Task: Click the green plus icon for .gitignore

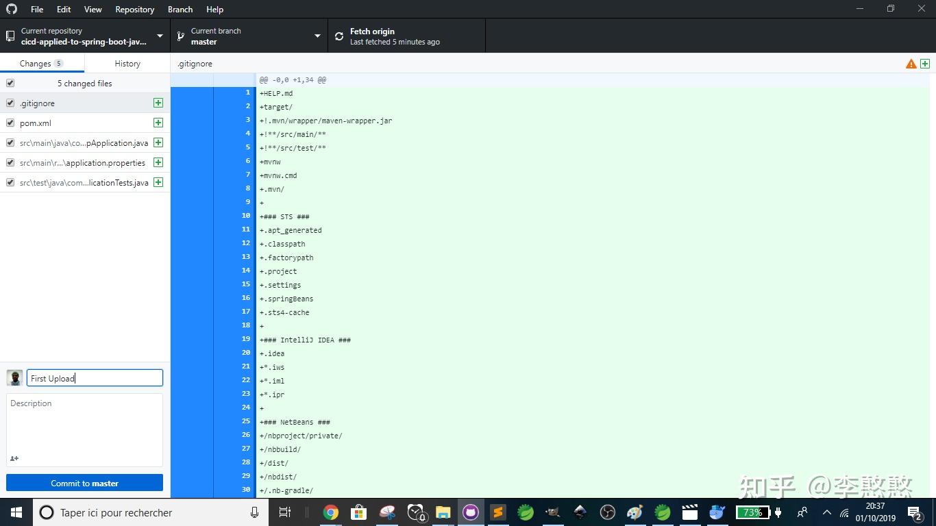Action: 158,103
